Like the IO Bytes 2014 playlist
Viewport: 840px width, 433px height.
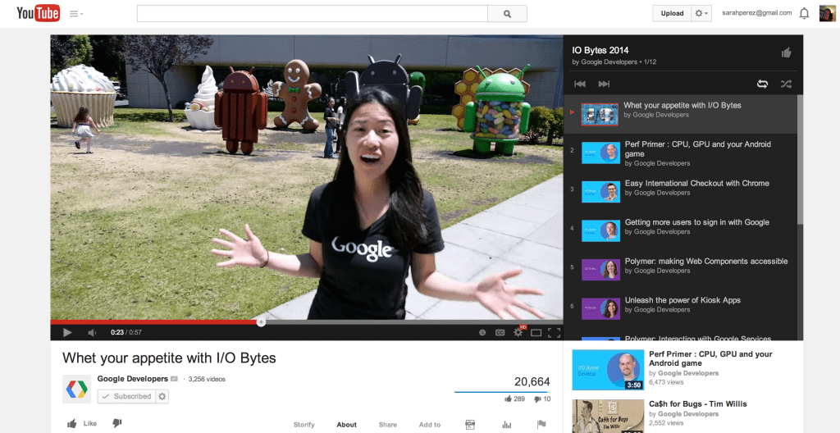[786, 52]
